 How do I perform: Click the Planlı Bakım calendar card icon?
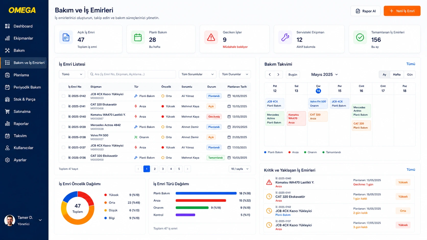tap(138, 37)
